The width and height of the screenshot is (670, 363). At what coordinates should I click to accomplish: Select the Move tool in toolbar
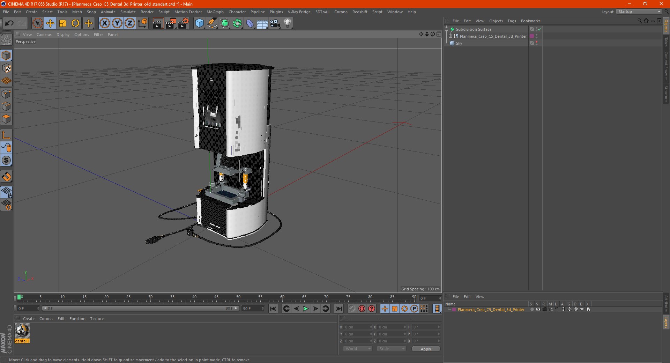(x=50, y=23)
